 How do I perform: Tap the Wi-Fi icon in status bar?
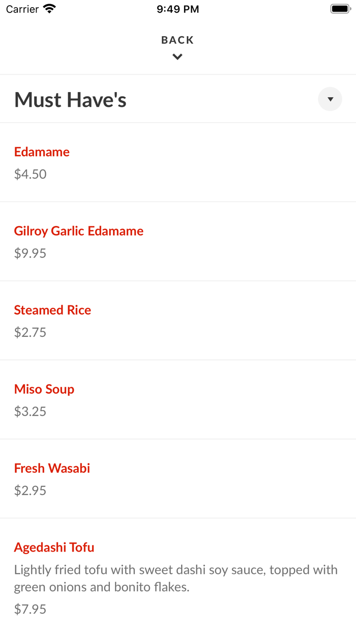click(x=48, y=8)
